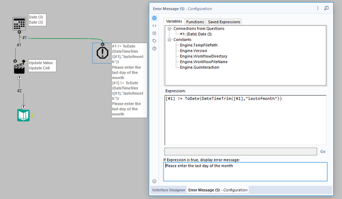Click question anchor on Error Message tool
Viewport: 342px width, 199px height.
102,44
